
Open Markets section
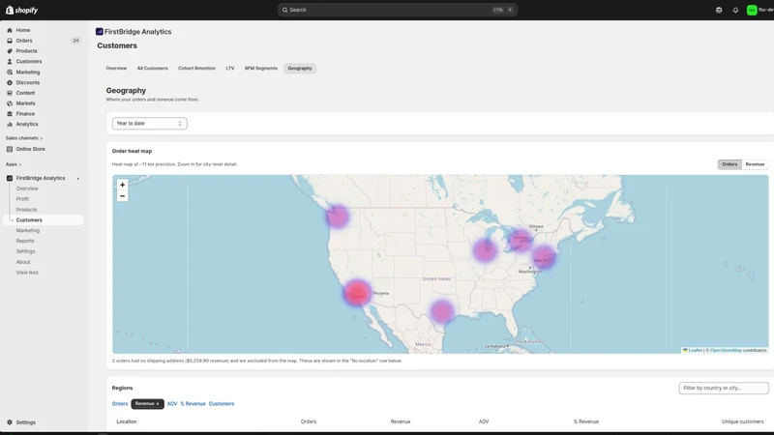pos(25,103)
